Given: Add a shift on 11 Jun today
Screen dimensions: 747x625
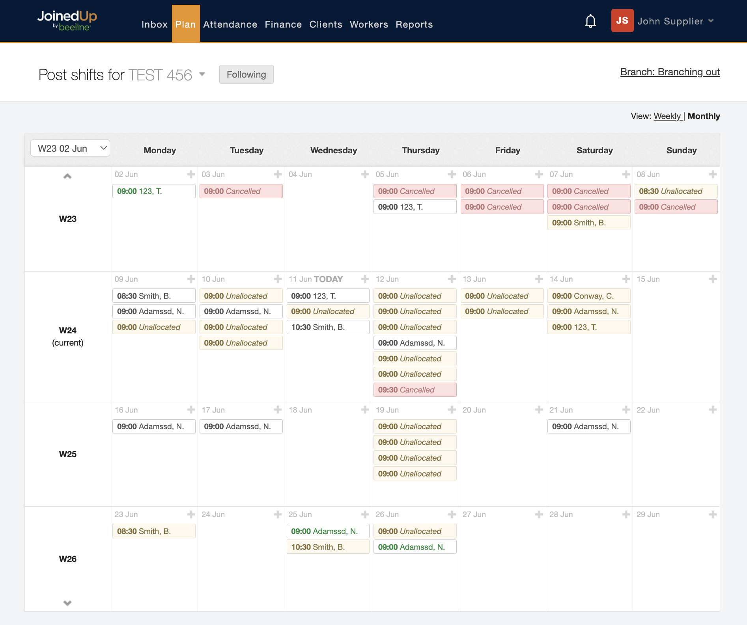Looking at the screenshot, I should pos(365,279).
